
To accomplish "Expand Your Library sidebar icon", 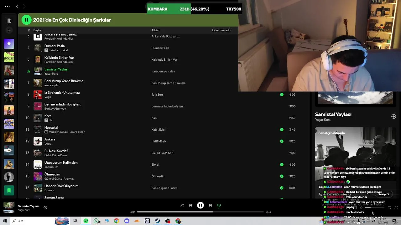I will click(x=9, y=21).
